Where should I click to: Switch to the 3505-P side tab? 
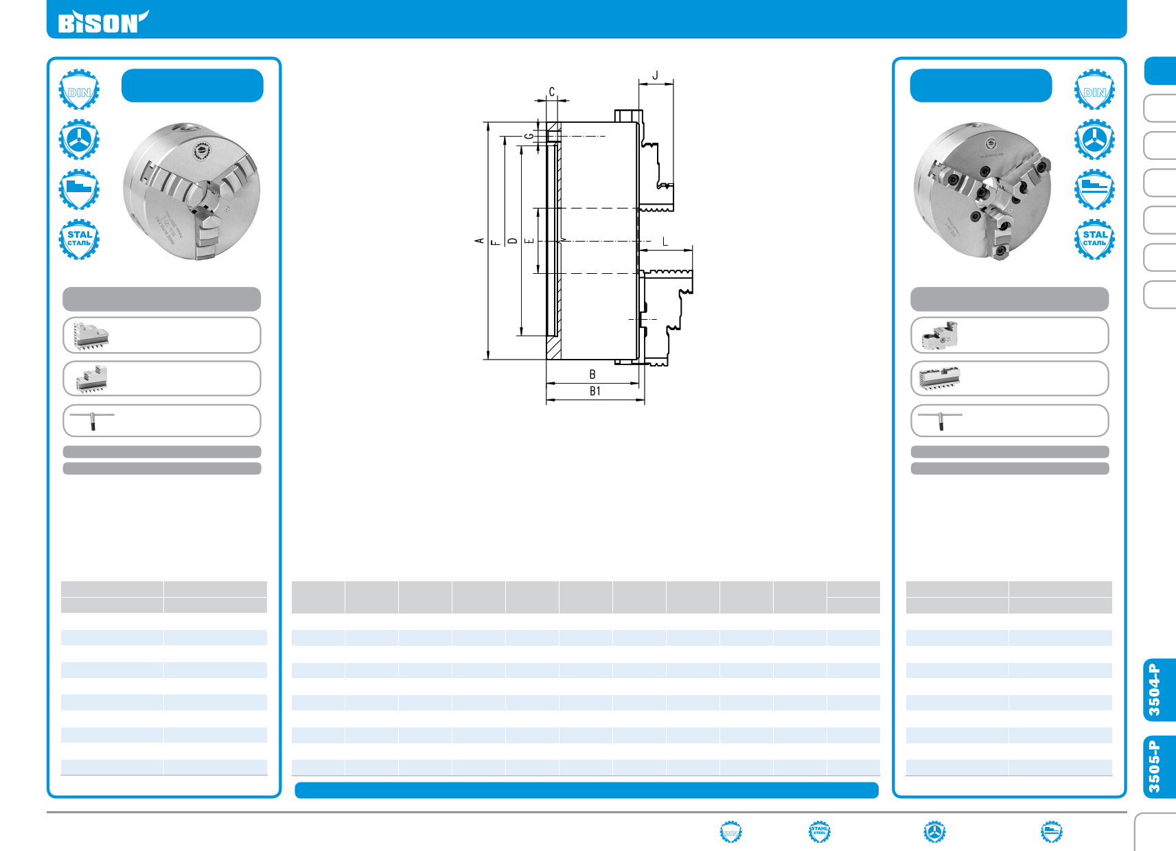[1160, 767]
